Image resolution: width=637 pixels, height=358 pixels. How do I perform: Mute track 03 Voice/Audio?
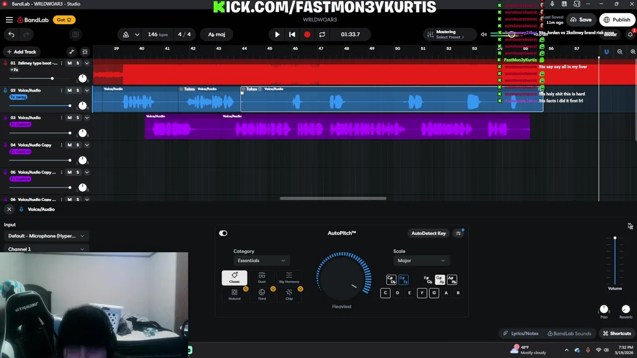click(70, 118)
